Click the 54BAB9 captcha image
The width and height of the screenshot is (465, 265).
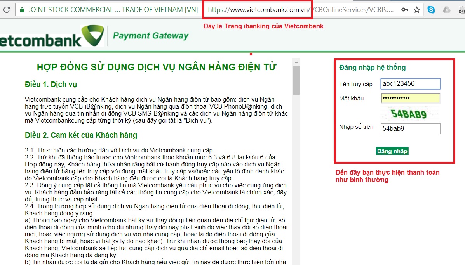point(409,114)
